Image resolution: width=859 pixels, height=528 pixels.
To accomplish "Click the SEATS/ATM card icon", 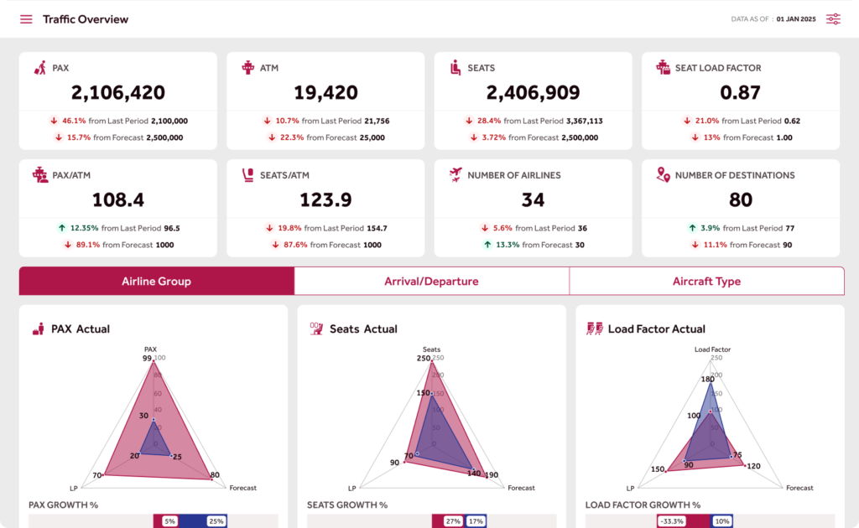I will (247, 175).
